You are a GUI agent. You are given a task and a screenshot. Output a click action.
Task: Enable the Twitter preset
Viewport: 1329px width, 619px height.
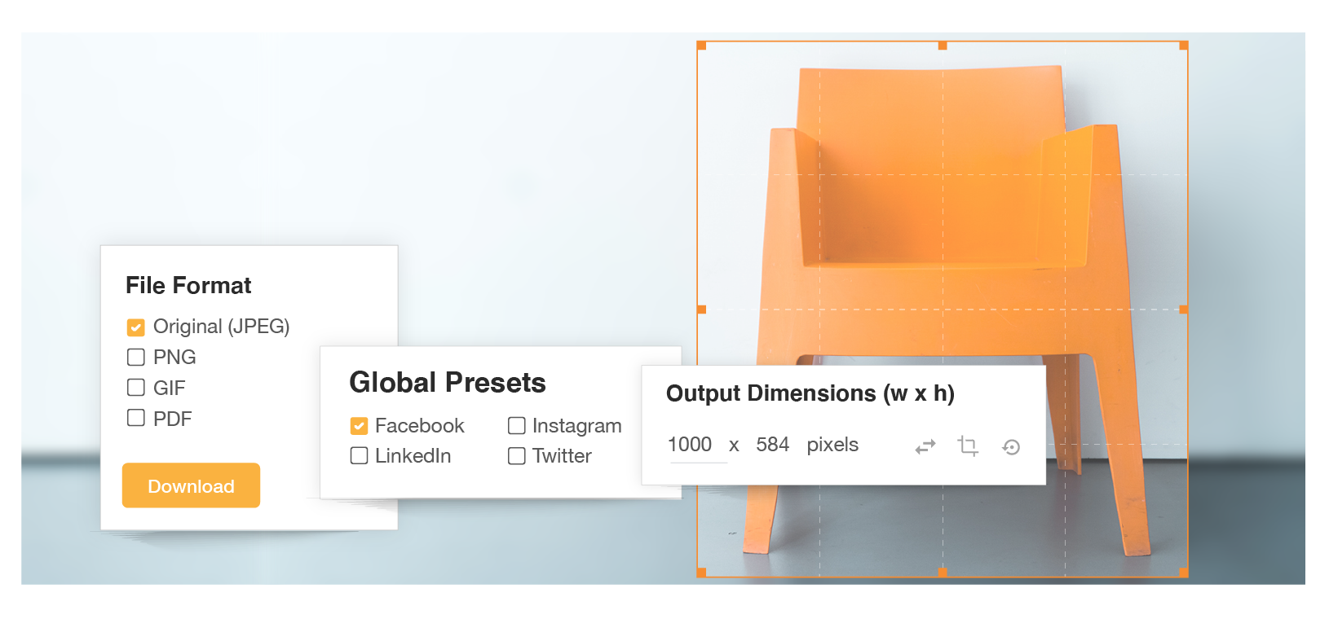coord(516,456)
